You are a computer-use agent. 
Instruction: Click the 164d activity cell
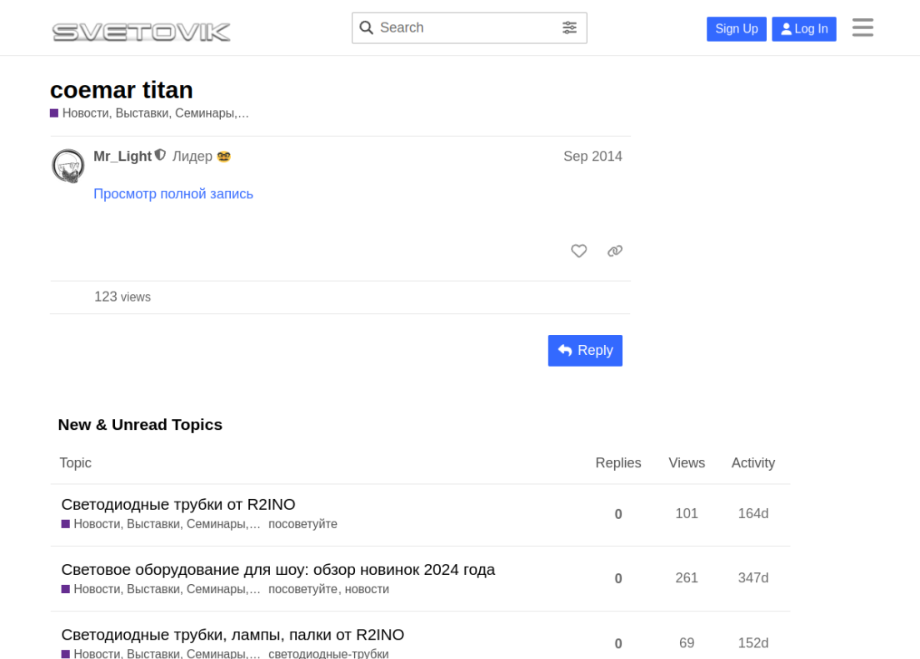point(752,513)
